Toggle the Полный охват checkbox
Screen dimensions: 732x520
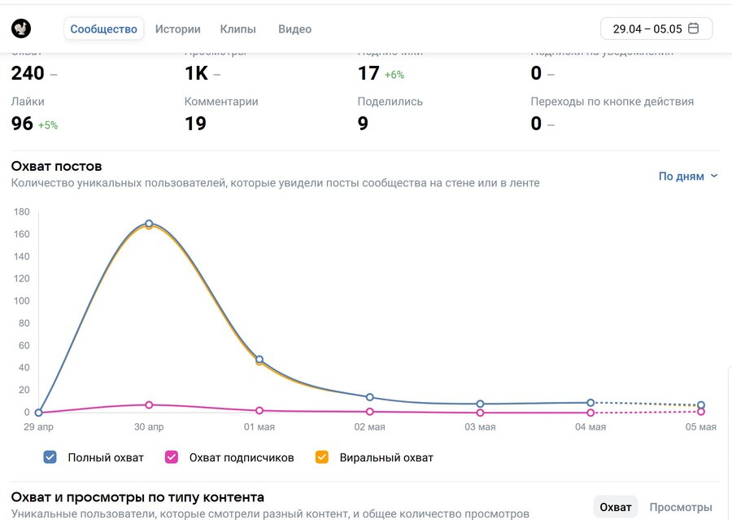click(50, 457)
